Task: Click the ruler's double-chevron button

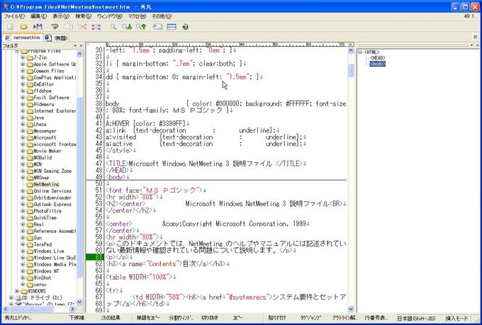Action: coord(351,45)
